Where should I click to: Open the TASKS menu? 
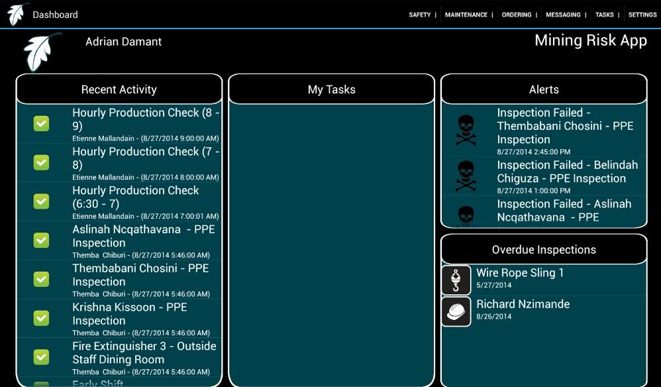[605, 15]
